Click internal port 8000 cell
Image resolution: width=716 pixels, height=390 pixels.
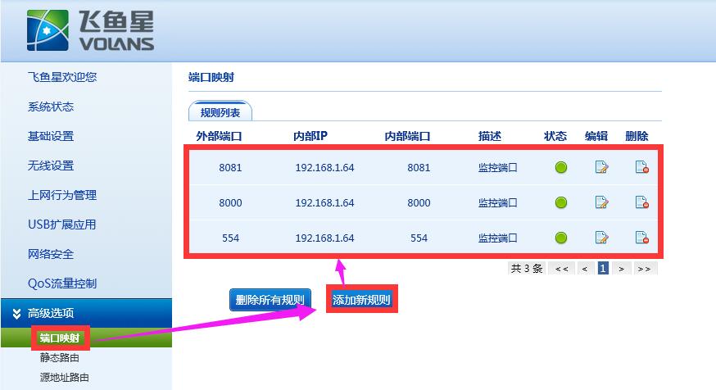click(419, 202)
